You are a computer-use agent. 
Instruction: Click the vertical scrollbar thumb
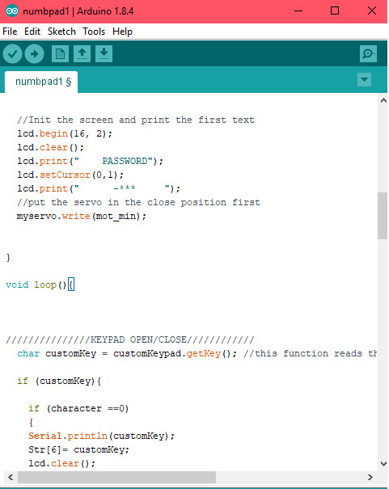click(383, 216)
